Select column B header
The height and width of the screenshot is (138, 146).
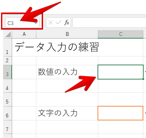tap(67, 34)
